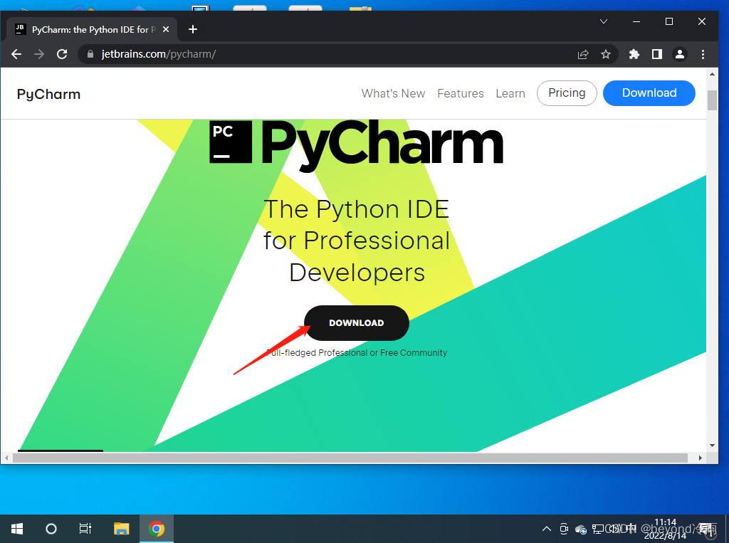The height and width of the screenshot is (543, 729).
Task: Open Cortana search circle in taskbar
Action: [x=51, y=529]
